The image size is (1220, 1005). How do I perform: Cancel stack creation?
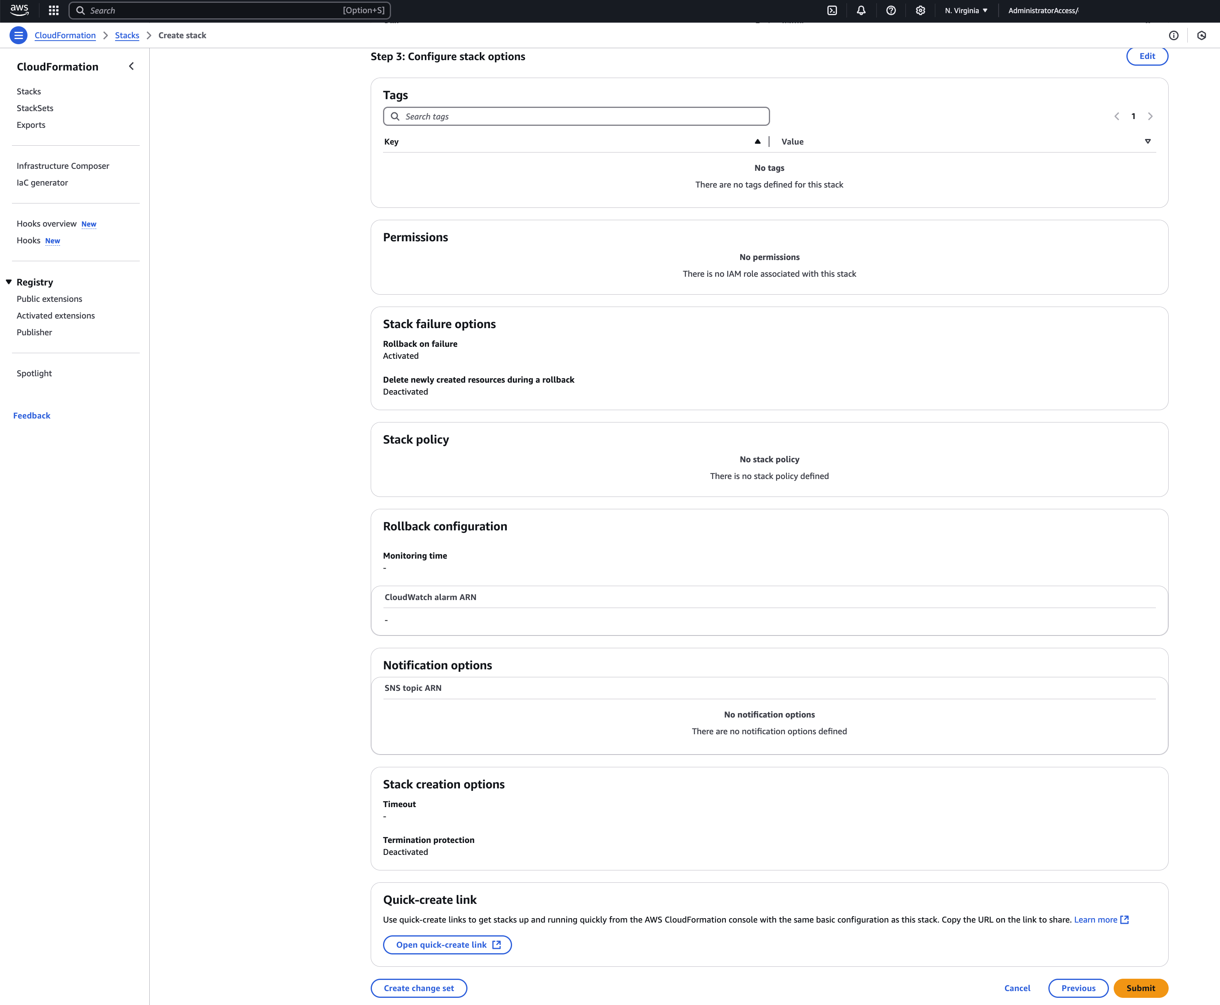point(1017,988)
